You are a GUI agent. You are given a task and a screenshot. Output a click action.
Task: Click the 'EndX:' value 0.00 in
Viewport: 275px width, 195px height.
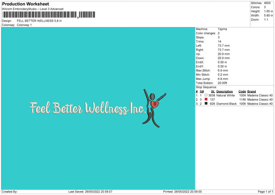[x=222, y=62]
